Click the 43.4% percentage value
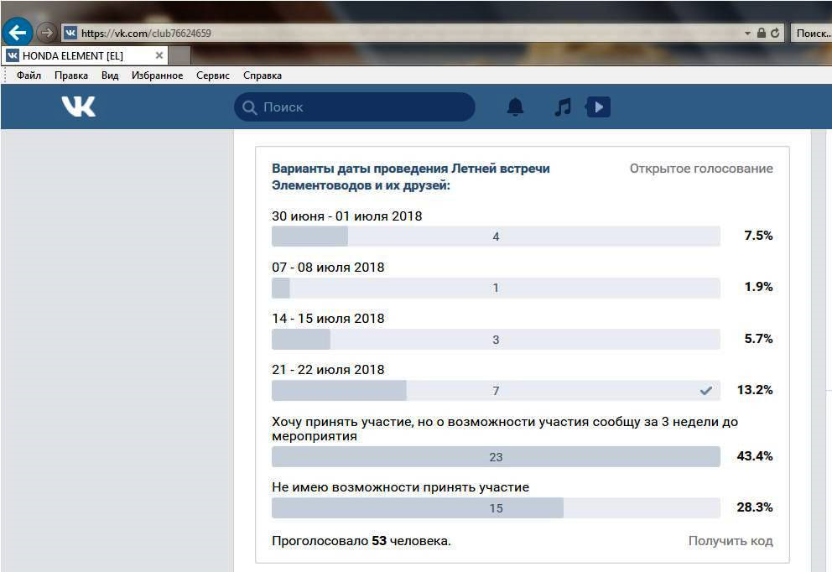The width and height of the screenshot is (832, 572). pyautogui.click(x=755, y=455)
